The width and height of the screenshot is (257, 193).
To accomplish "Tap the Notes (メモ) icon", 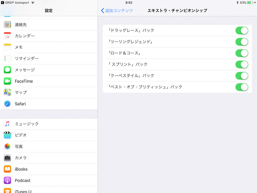I will coord(7,47).
